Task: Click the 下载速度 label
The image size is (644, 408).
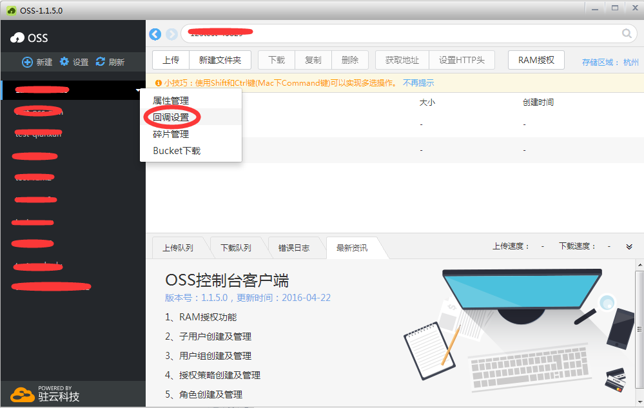Action: pos(577,246)
